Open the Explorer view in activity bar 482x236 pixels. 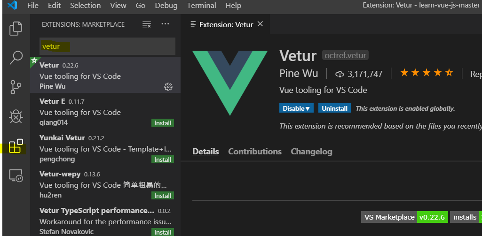(16, 28)
